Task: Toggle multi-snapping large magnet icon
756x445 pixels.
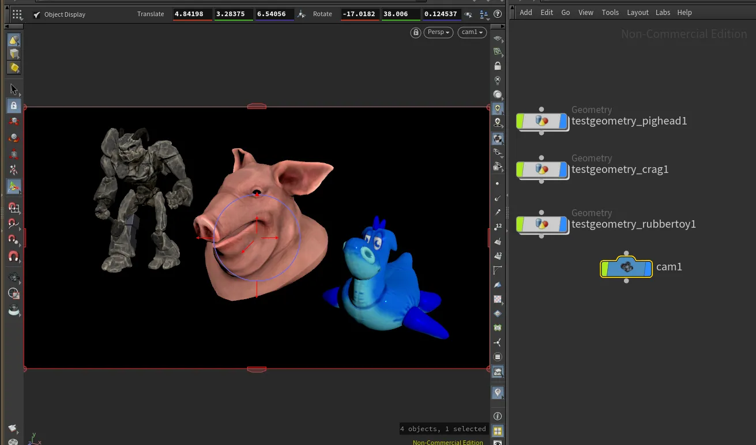Action: (14, 256)
